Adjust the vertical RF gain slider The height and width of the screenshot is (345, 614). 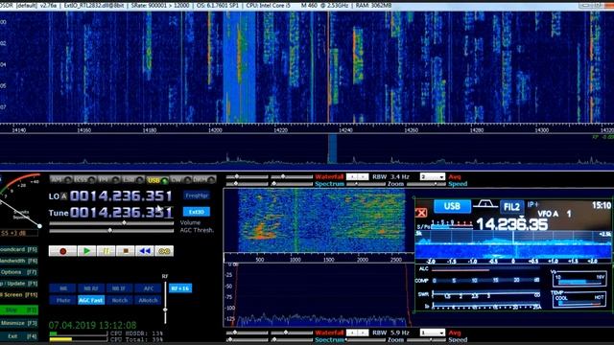[165, 302]
